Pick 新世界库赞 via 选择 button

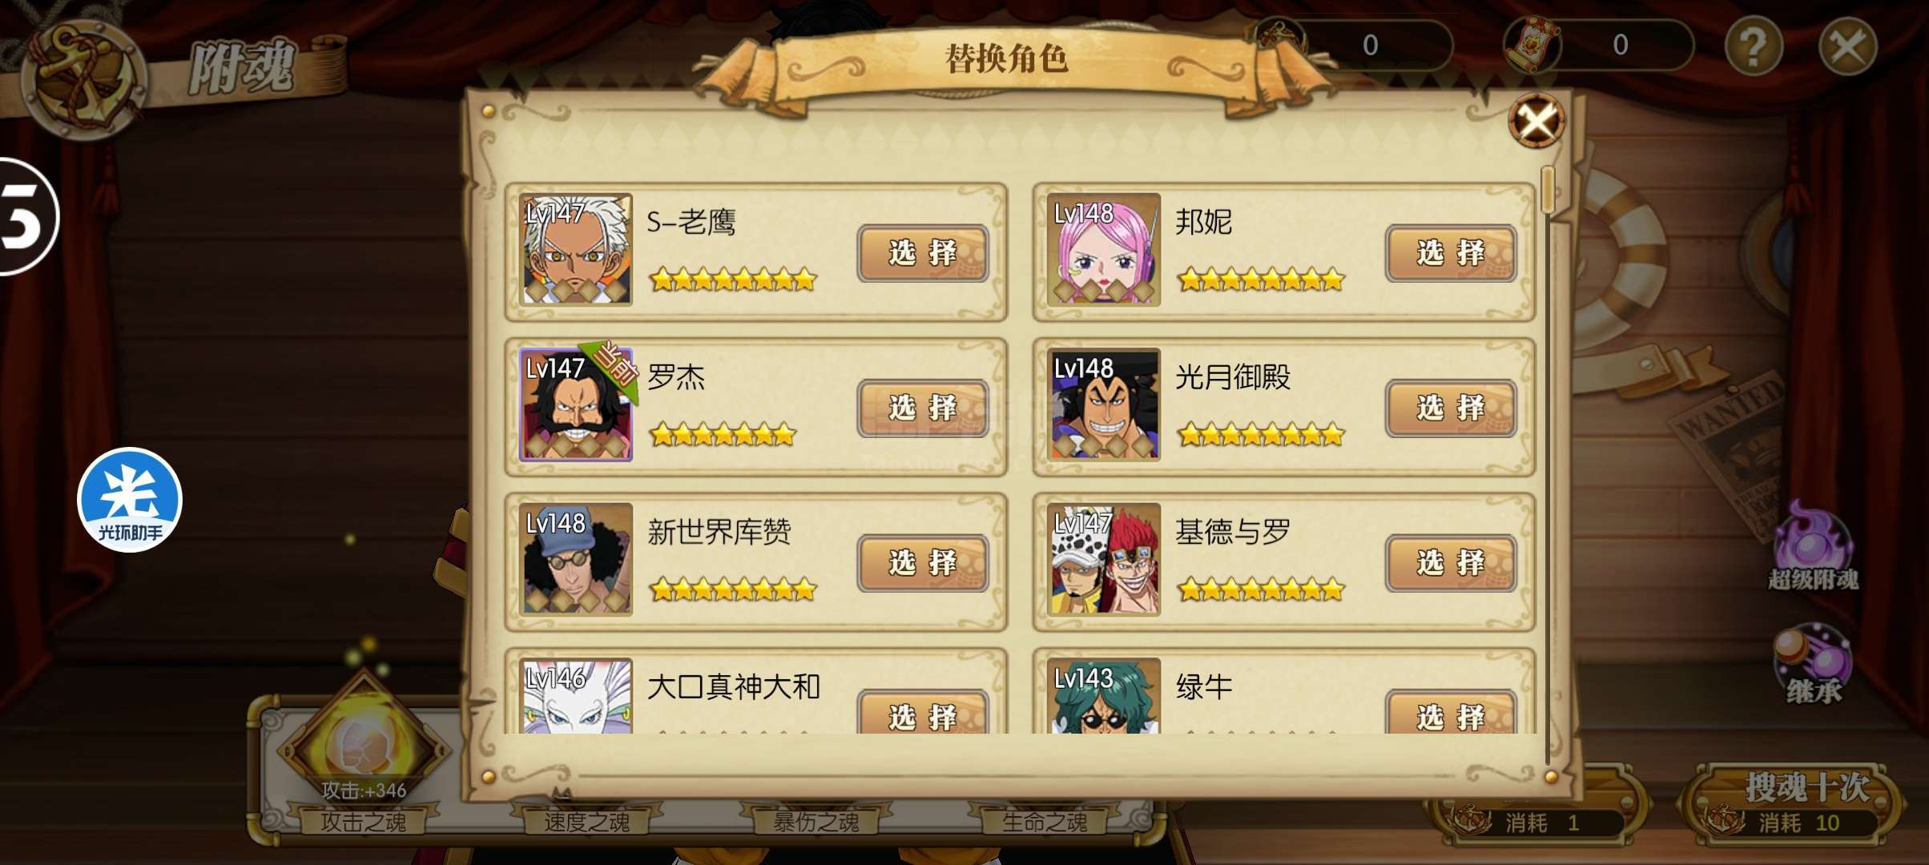pyautogui.click(x=923, y=563)
